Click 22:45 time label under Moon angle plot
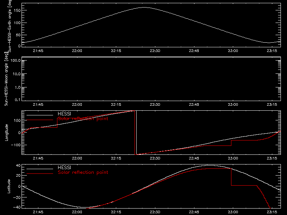The height and width of the screenshot is (215, 287). click(x=194, y=105)
